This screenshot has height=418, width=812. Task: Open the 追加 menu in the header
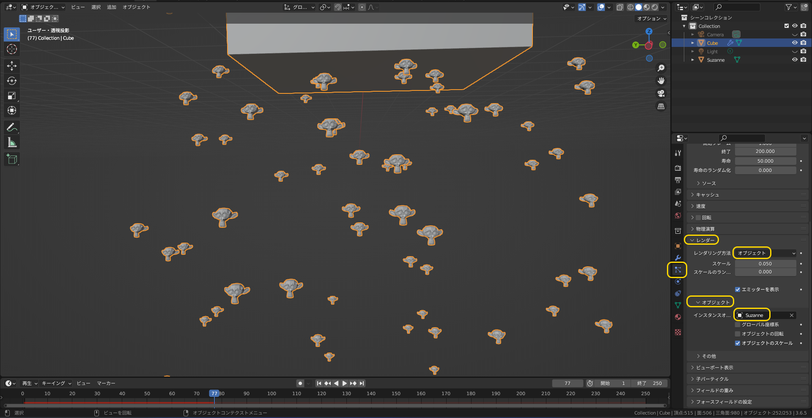111,7
